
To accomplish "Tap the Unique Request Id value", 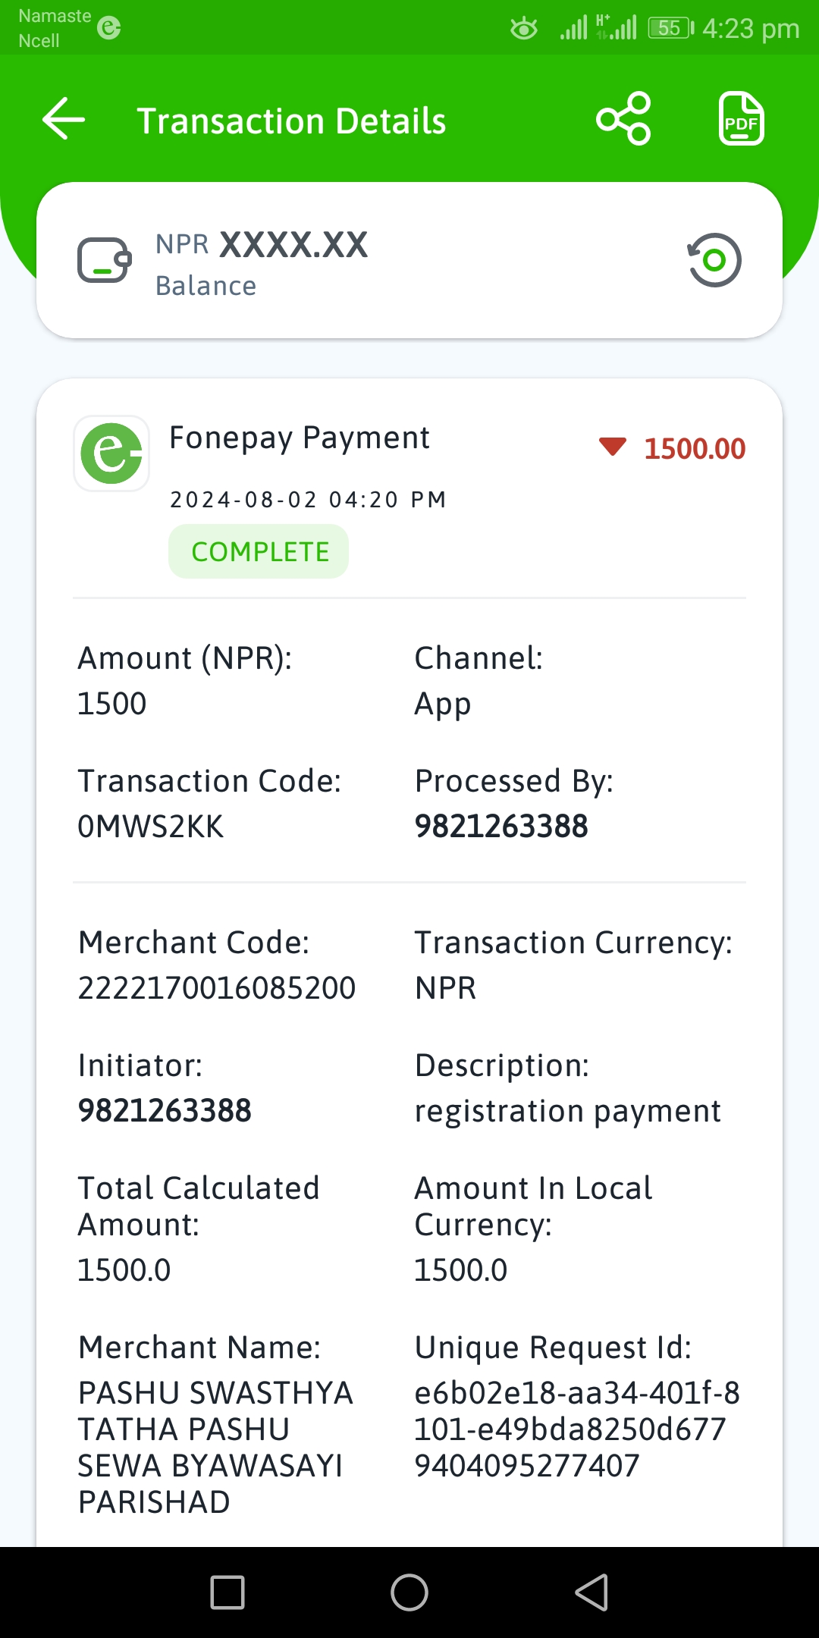I will pos(577,1429).
